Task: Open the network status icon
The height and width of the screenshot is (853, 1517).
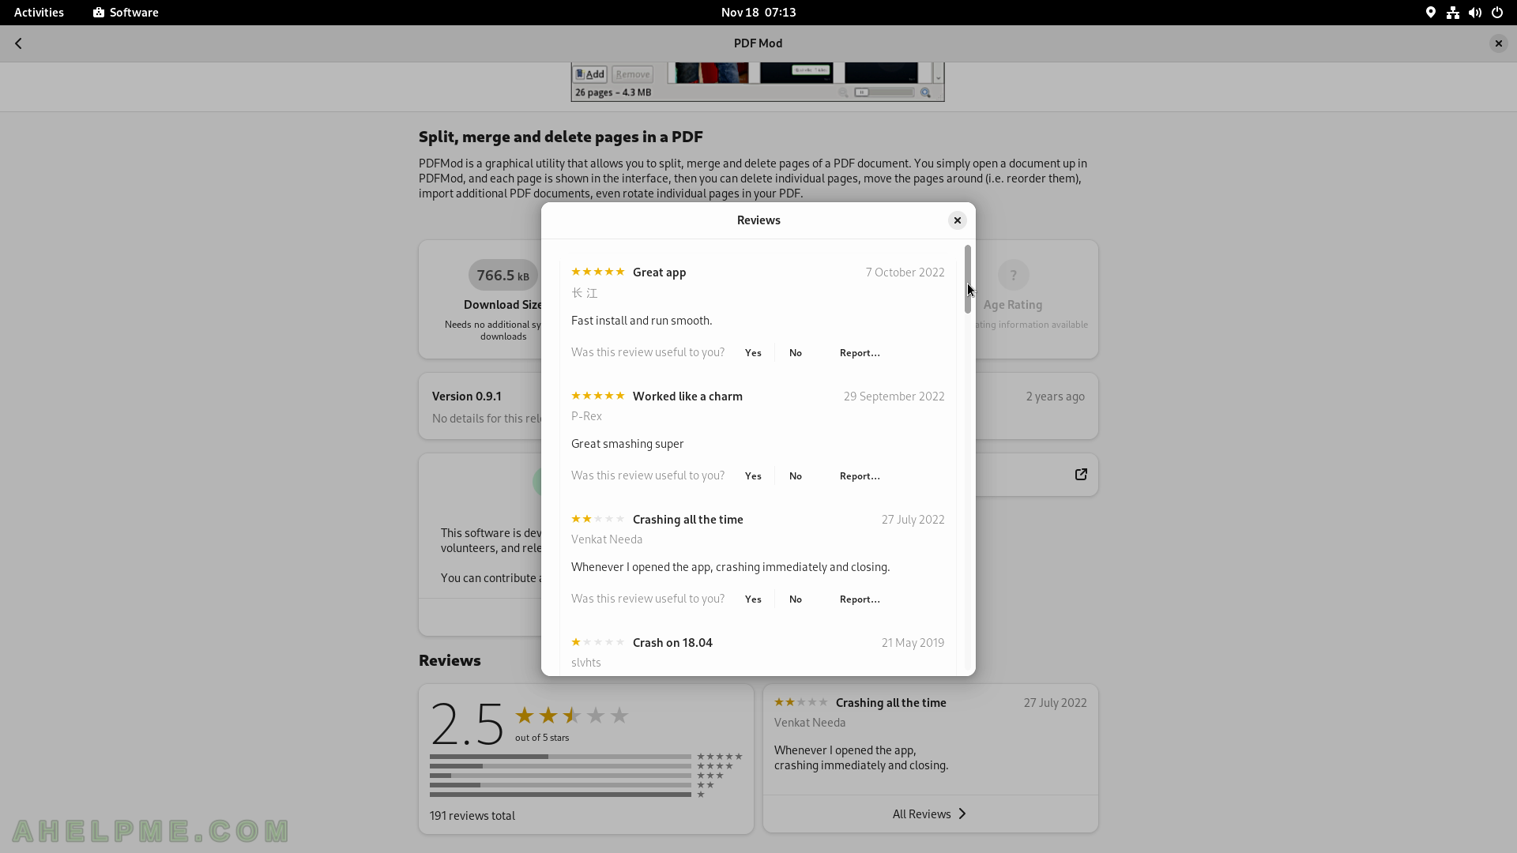Action: [1452, 13]
